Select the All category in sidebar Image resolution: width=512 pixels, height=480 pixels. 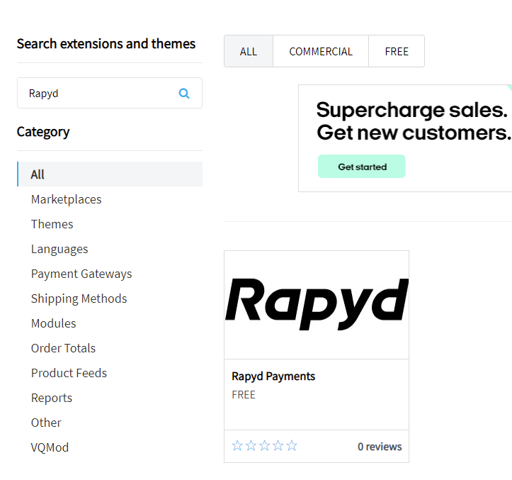pyautogui.click(x=38, y=174)
